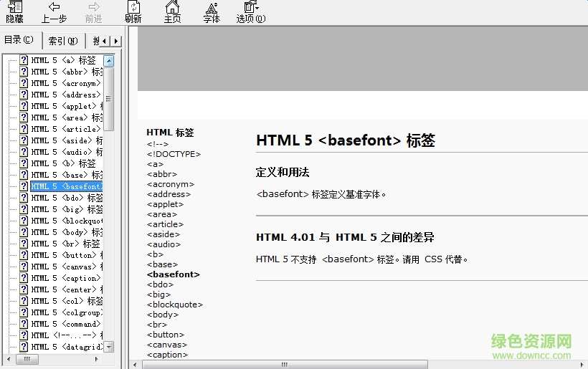588x369 pixels.
Task: Open the <blockquote> link in tag list
Action: pos(174,305)
